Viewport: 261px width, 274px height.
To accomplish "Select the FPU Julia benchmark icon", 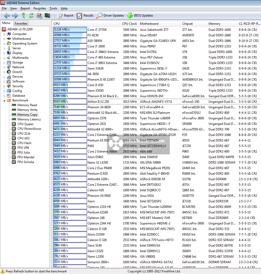I will click(x=14, y=152).
